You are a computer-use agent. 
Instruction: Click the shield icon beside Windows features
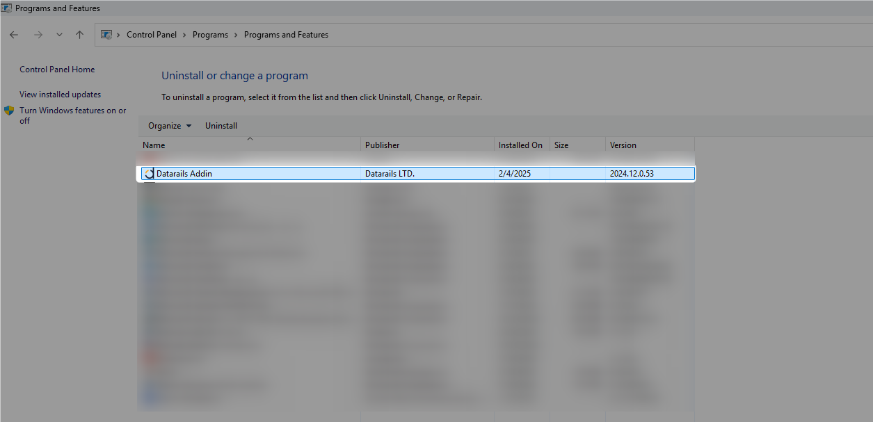[10, 111]
